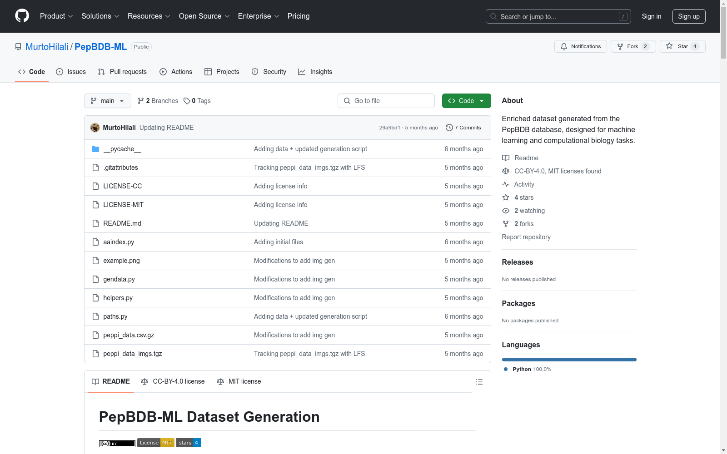Open commit hash 29a9bd1
Viewport: 727px width, 454px height.
tap(390, 128)
